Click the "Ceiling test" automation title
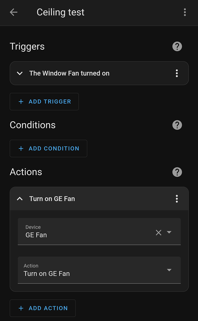 [x=61, y=12]
